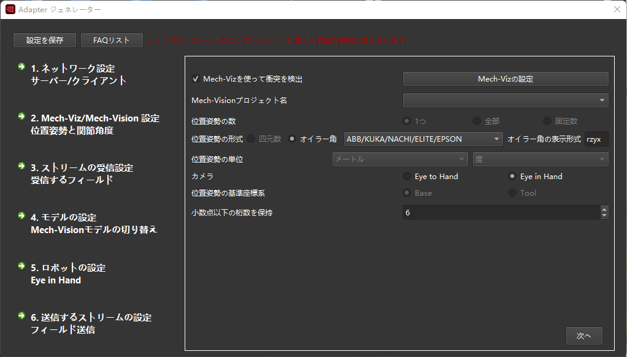Go to step 5 ロボットの設定 Eye in Hand
627x357 pixels.
68,274
